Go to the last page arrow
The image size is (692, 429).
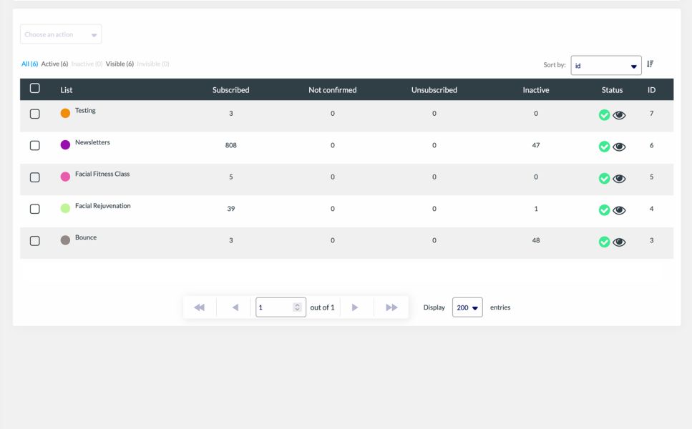coord(391,307)
